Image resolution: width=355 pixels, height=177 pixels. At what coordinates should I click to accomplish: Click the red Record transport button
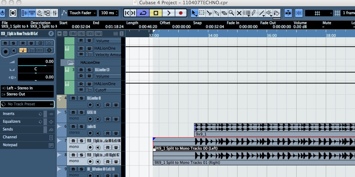coord(181,13)
